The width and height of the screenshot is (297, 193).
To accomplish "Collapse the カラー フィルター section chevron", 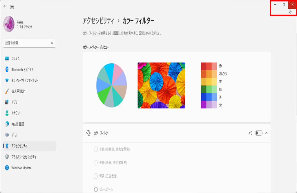I will point(266,133).
